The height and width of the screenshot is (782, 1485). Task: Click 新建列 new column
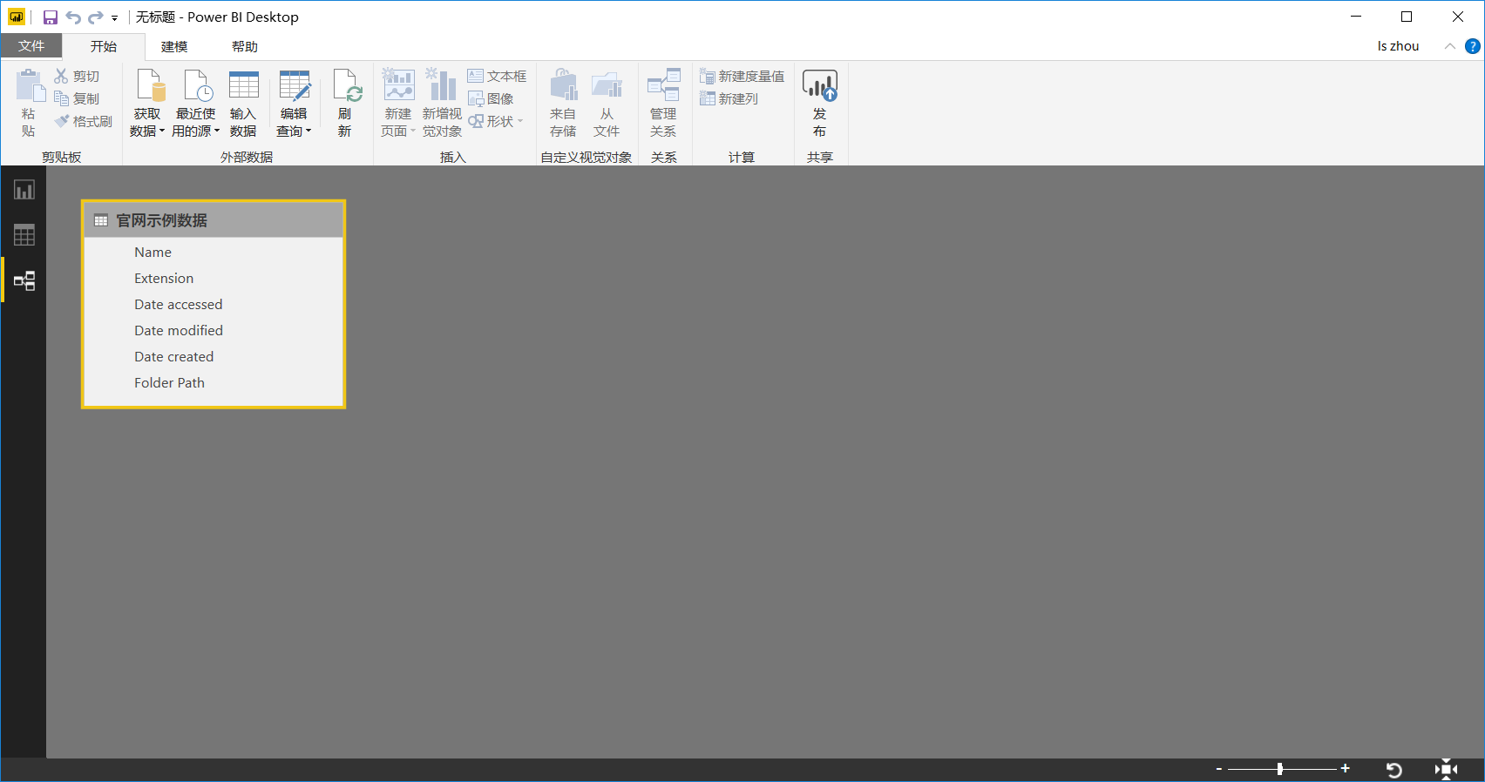(x=729, y=99)
